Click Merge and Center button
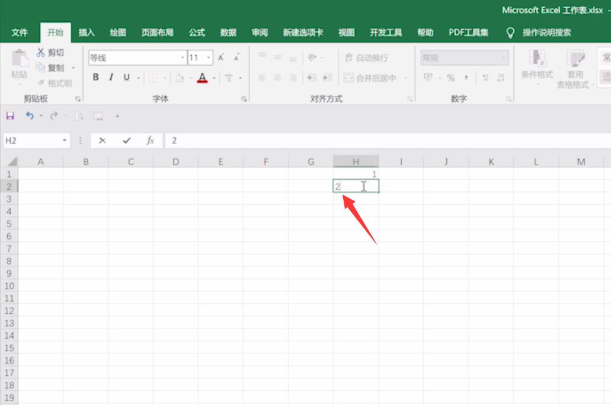 click(370, 77)
